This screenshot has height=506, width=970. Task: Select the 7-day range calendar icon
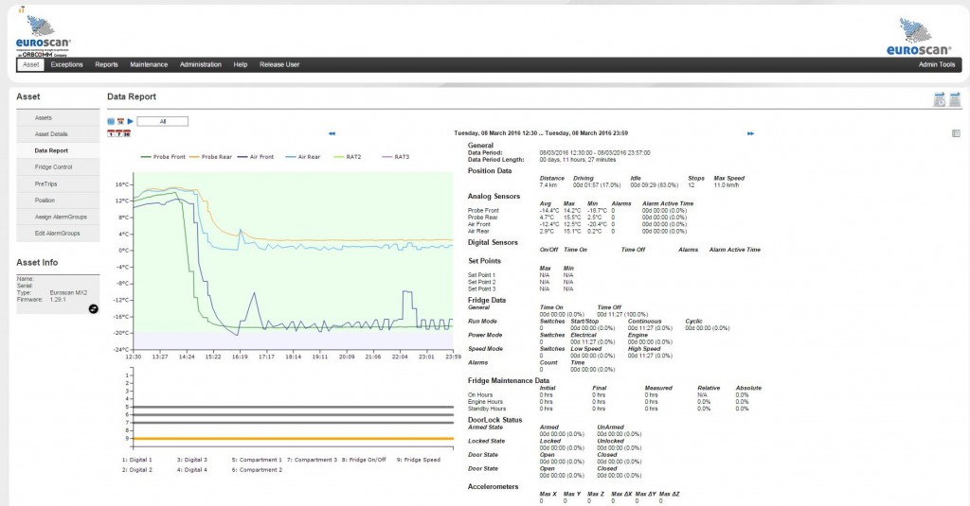pos(118,133)
